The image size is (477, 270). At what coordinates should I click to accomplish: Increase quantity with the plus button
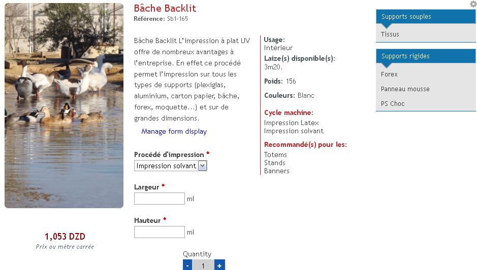219,265
